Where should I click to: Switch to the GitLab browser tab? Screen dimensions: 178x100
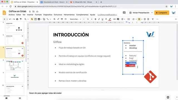coord(83,2)
